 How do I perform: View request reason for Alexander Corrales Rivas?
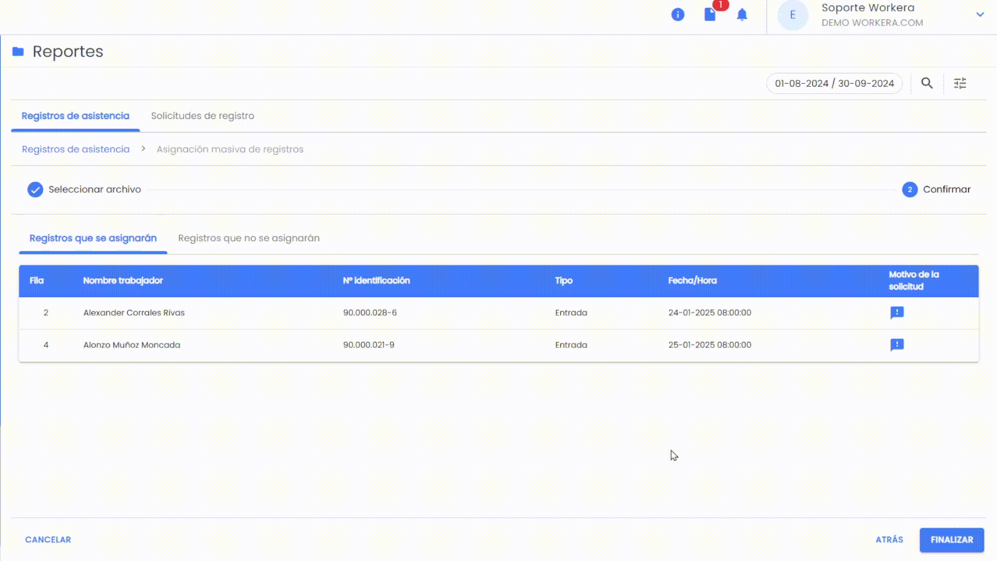click(x=897, y=313)
